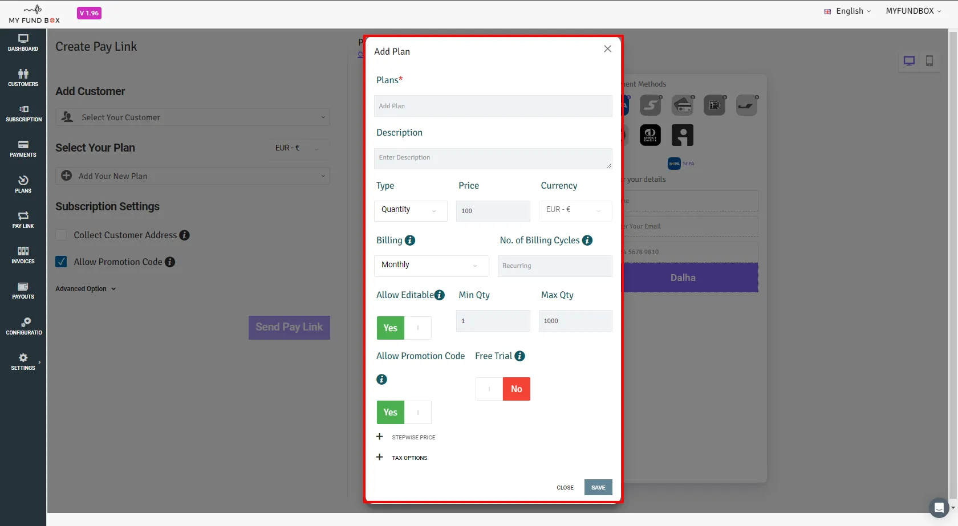
Task: Open the Type Quantity dropdown
Action: pyautogui.click(x=411, y=210)
